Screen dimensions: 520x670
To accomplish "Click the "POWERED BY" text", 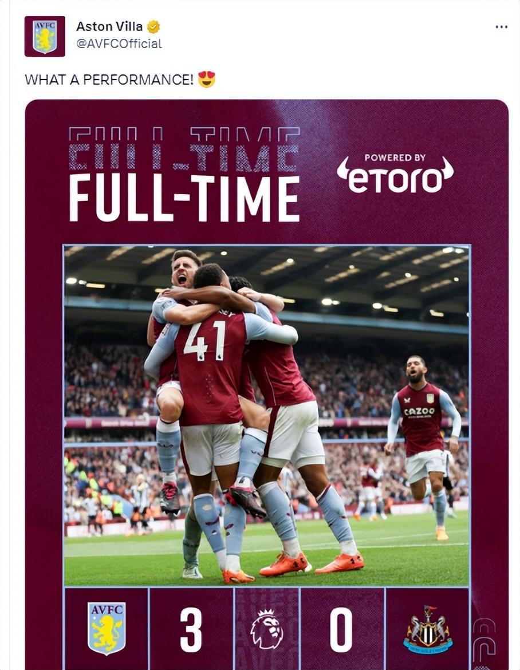I will (x=395, y=157).
